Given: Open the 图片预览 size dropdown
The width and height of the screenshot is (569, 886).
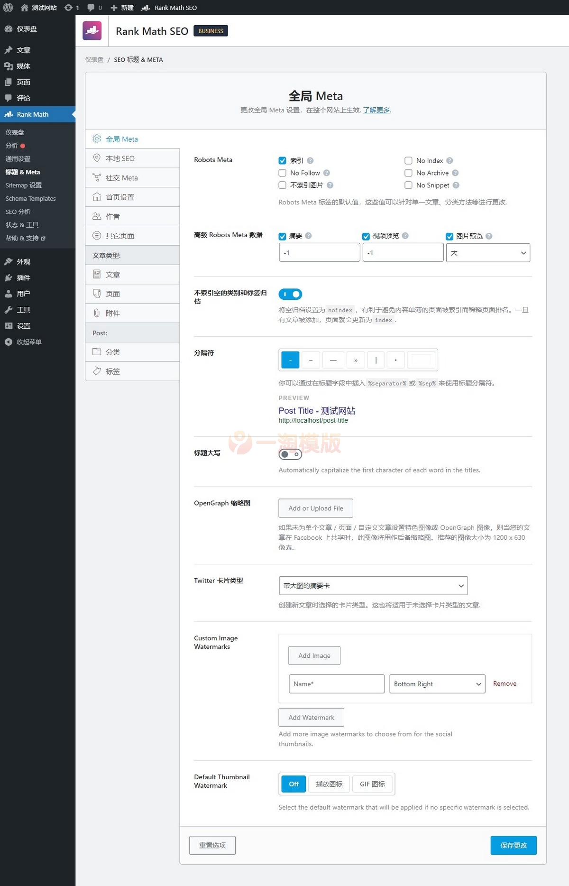Looking at the screenshot, I should (x=488, y=253).
